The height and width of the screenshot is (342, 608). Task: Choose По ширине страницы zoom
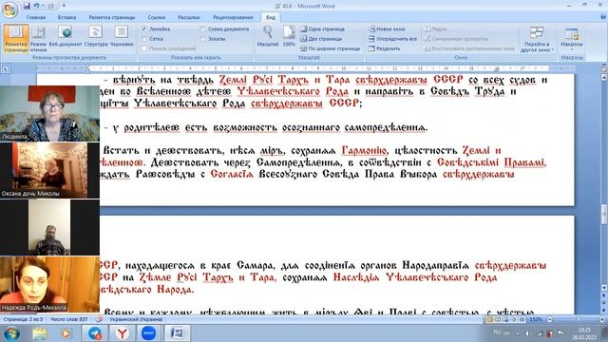(331, 48)
